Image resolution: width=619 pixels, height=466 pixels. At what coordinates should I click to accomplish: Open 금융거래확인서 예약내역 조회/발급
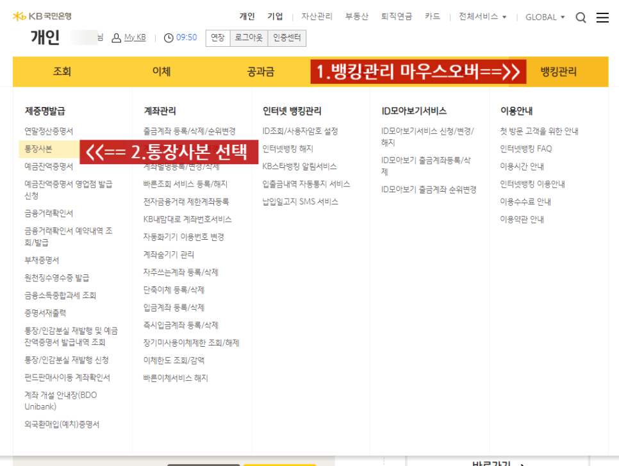[x=69, y=236]
